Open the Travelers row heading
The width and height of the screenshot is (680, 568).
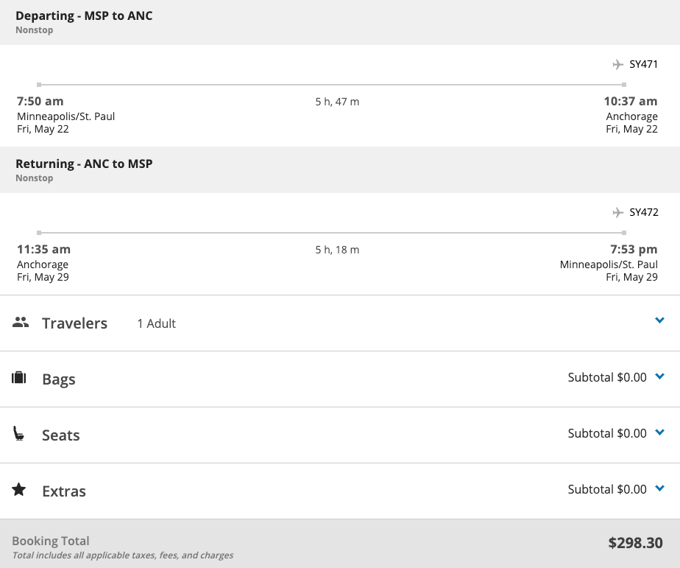[x=74, y=323]
